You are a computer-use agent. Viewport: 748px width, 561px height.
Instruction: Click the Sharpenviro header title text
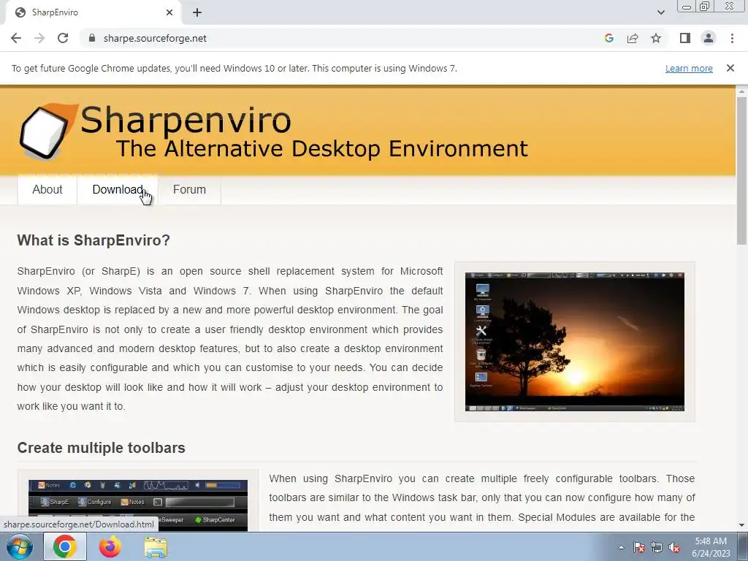tap(186, 121)
